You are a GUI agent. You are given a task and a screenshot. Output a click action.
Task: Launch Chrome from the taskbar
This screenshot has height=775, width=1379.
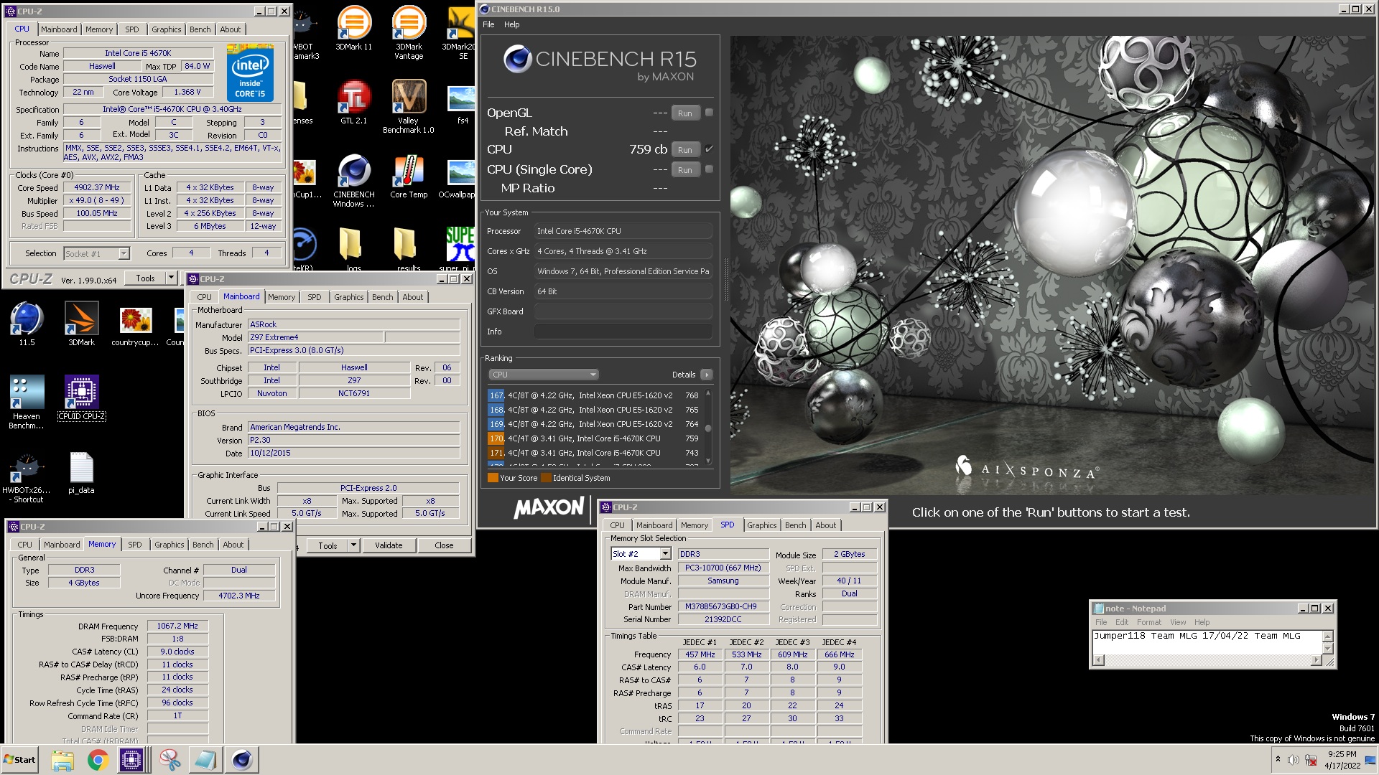point(98,760)
